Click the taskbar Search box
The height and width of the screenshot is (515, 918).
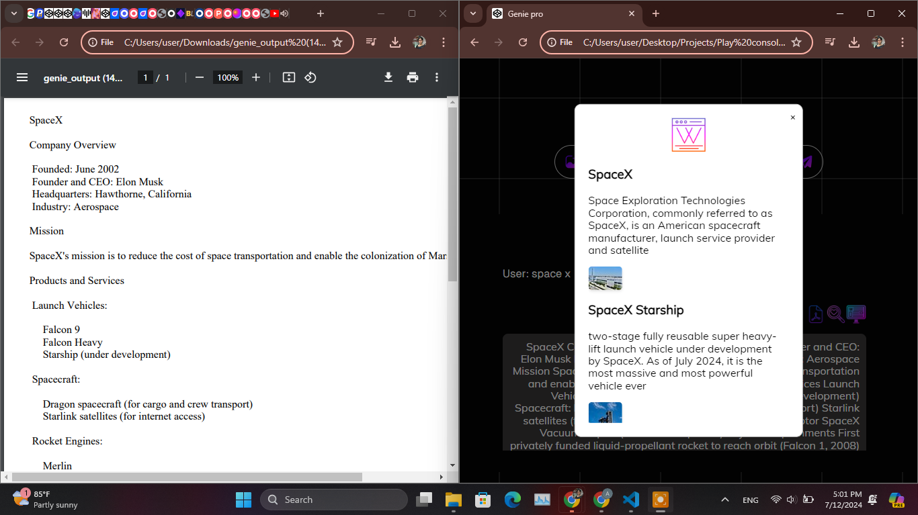[334, 500]
